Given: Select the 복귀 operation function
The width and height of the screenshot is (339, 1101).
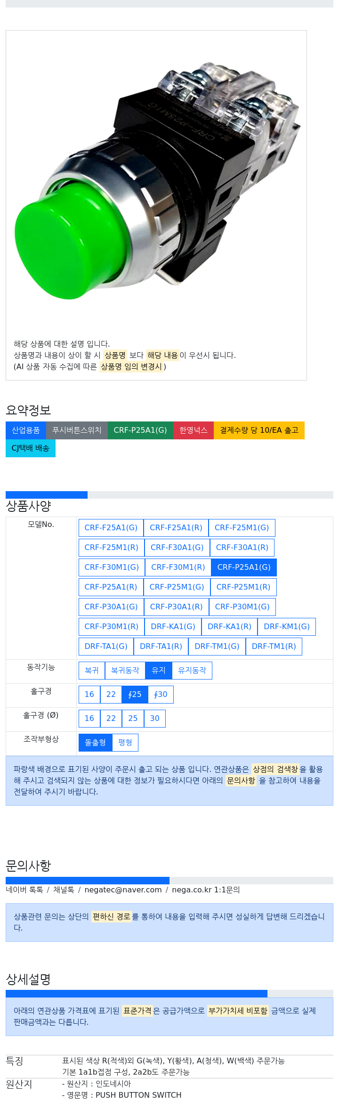Looking at the screenshot, I should click(92, 671).
